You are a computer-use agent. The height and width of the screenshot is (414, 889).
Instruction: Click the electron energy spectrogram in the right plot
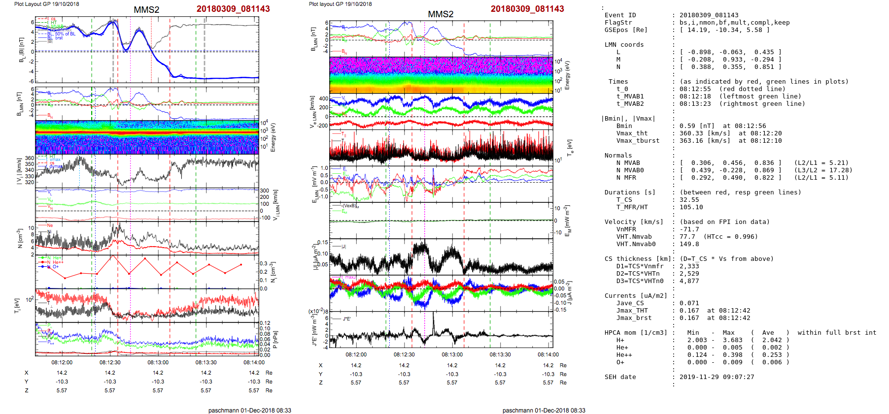tap(441, 75)
